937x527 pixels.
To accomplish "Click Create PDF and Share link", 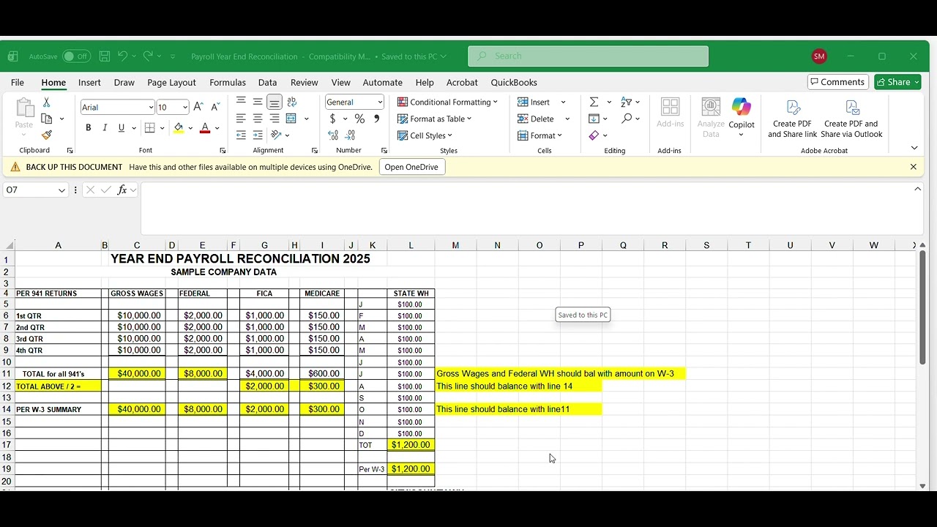I will (792, 119).
